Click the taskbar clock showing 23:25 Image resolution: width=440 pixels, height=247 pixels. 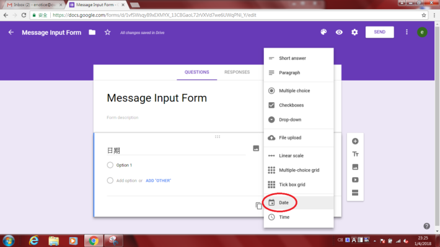click(x=423, y=241)
